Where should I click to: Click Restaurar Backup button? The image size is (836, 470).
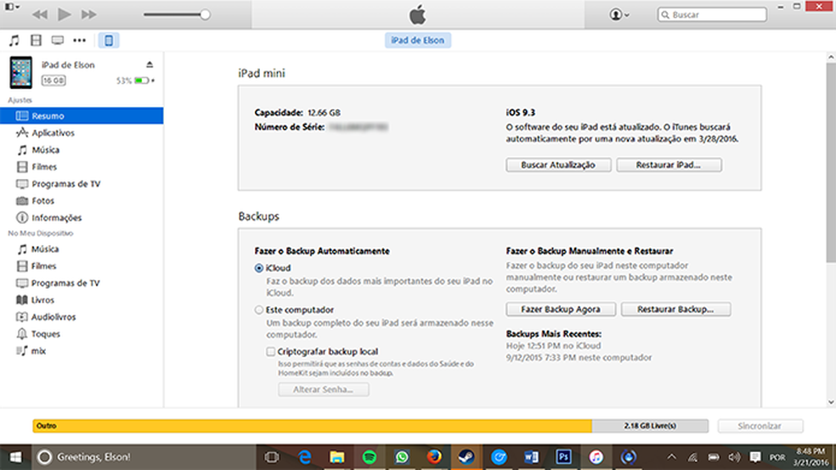click(675, 310)
